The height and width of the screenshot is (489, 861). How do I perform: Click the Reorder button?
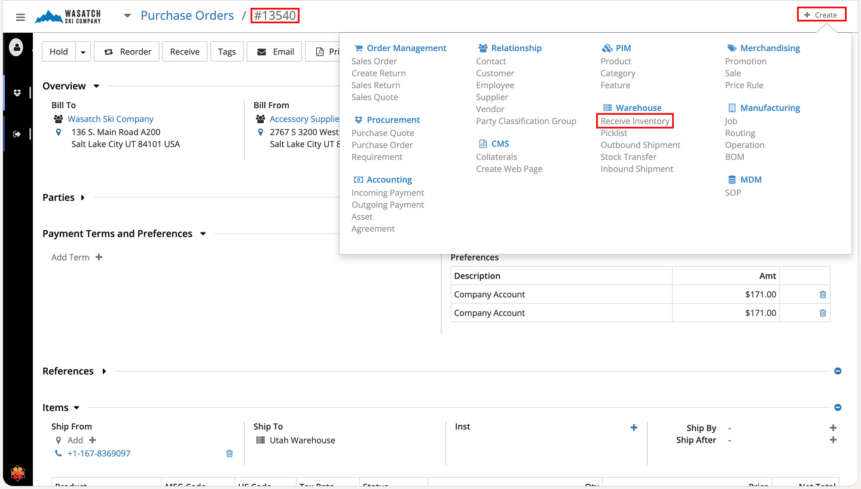tap(127, 52)
